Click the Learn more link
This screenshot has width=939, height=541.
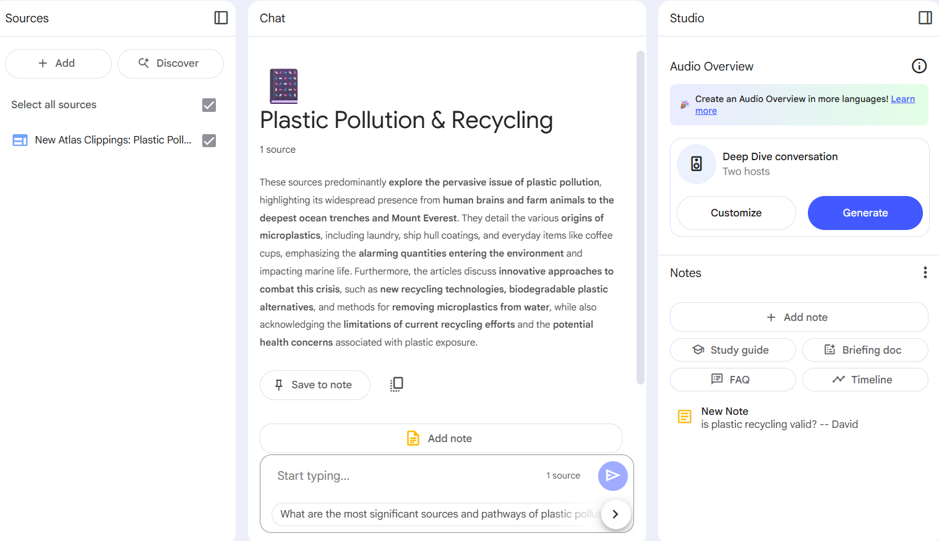pyautogui.click(x=902, y=100)
